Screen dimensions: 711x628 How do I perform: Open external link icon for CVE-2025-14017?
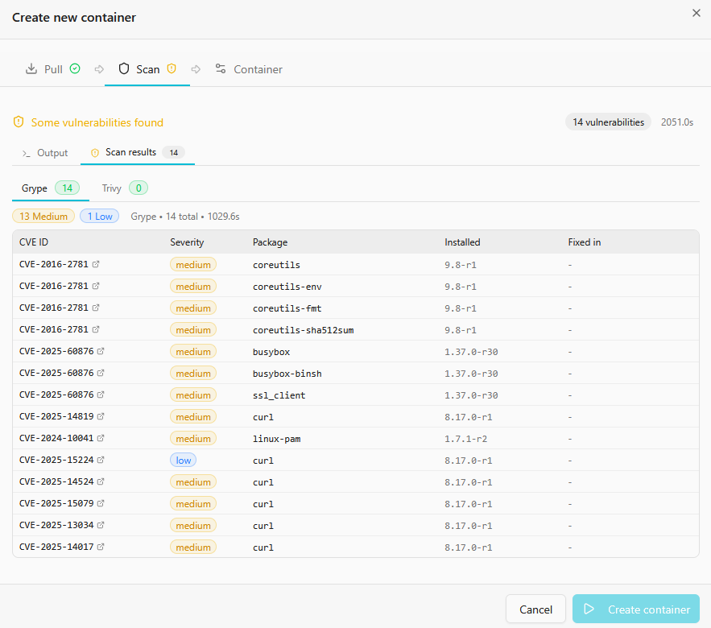point(101,547)
